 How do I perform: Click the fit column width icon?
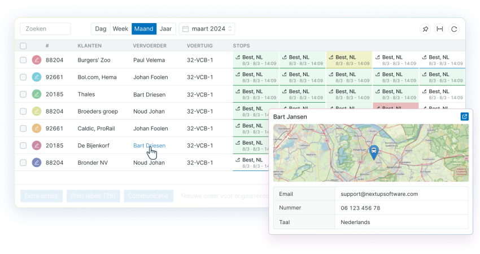pos(439,29)
